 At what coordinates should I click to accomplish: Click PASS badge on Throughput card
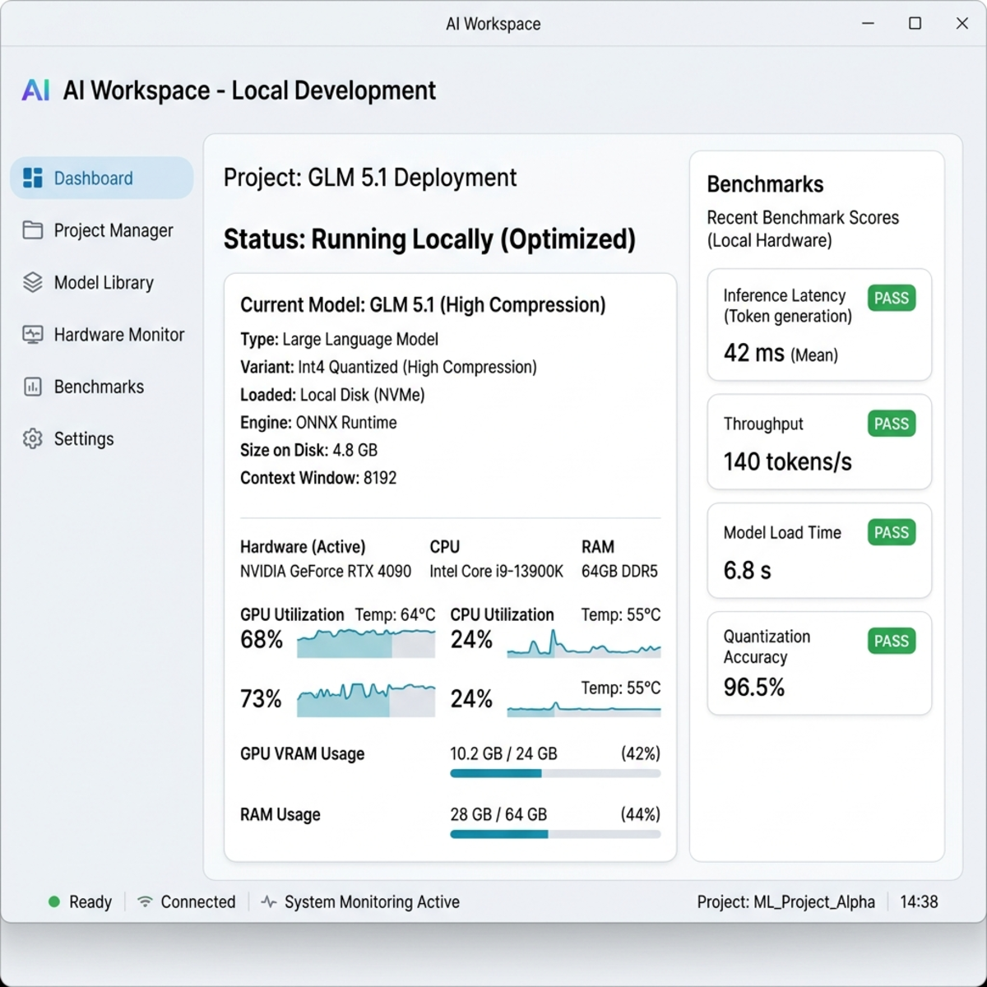click(x=892, y=424)
